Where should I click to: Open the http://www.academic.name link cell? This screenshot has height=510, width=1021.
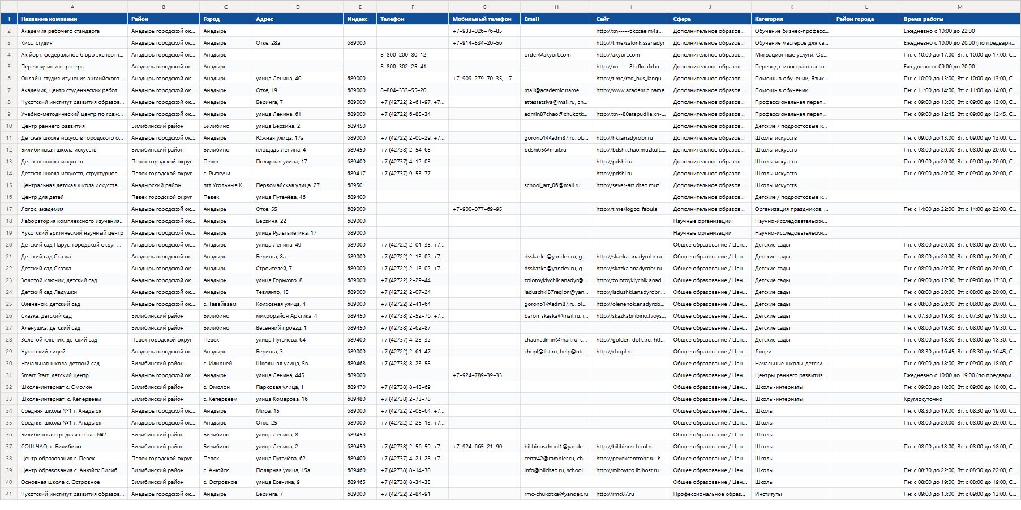coord(631,90)
